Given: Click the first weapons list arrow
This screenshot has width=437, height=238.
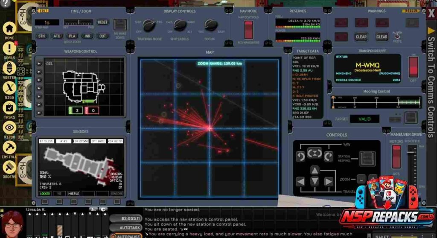Looking at the screenshot, I should pyautogui.click(x=39, y=64).
